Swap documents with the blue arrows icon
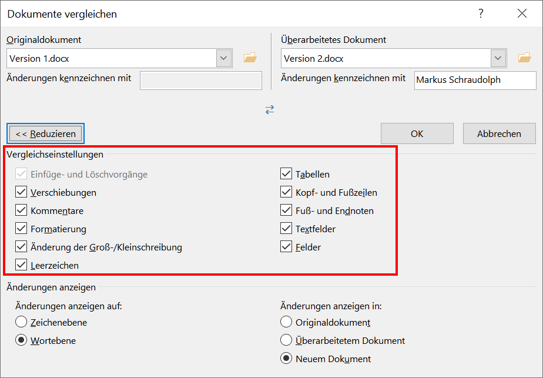 270,110
